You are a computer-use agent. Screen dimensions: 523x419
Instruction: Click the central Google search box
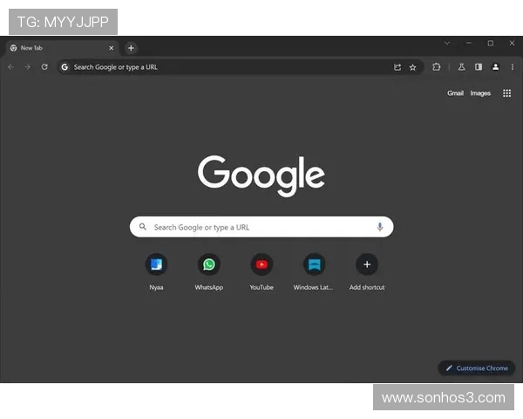point(261,227)
